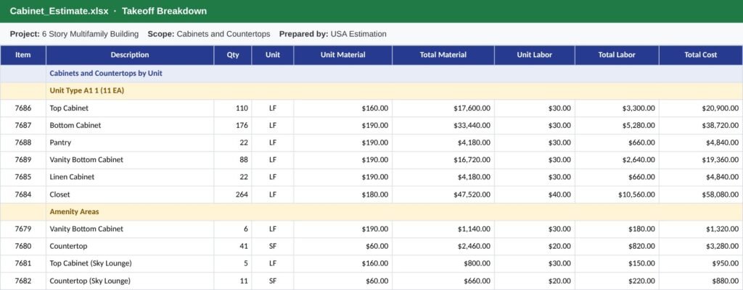Image resolution: width=743 pixels, height=290 pixels.
Task: Select the Qty header cell
Action: (233, 55)
